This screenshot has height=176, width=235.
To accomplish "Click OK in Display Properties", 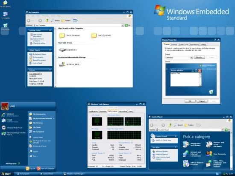I will click(x=190, y=101).
